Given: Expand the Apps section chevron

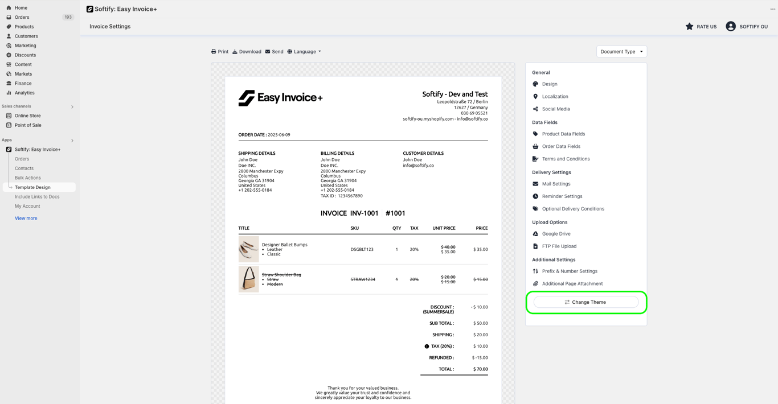Looking at the screenshot, I should coord(72,141).
